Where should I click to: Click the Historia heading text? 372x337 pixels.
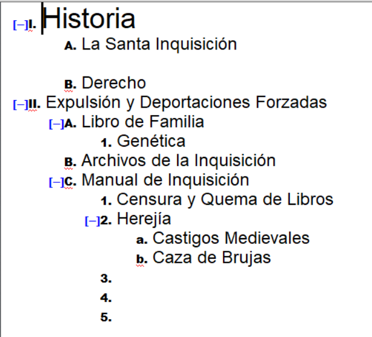tap(90, 20)
